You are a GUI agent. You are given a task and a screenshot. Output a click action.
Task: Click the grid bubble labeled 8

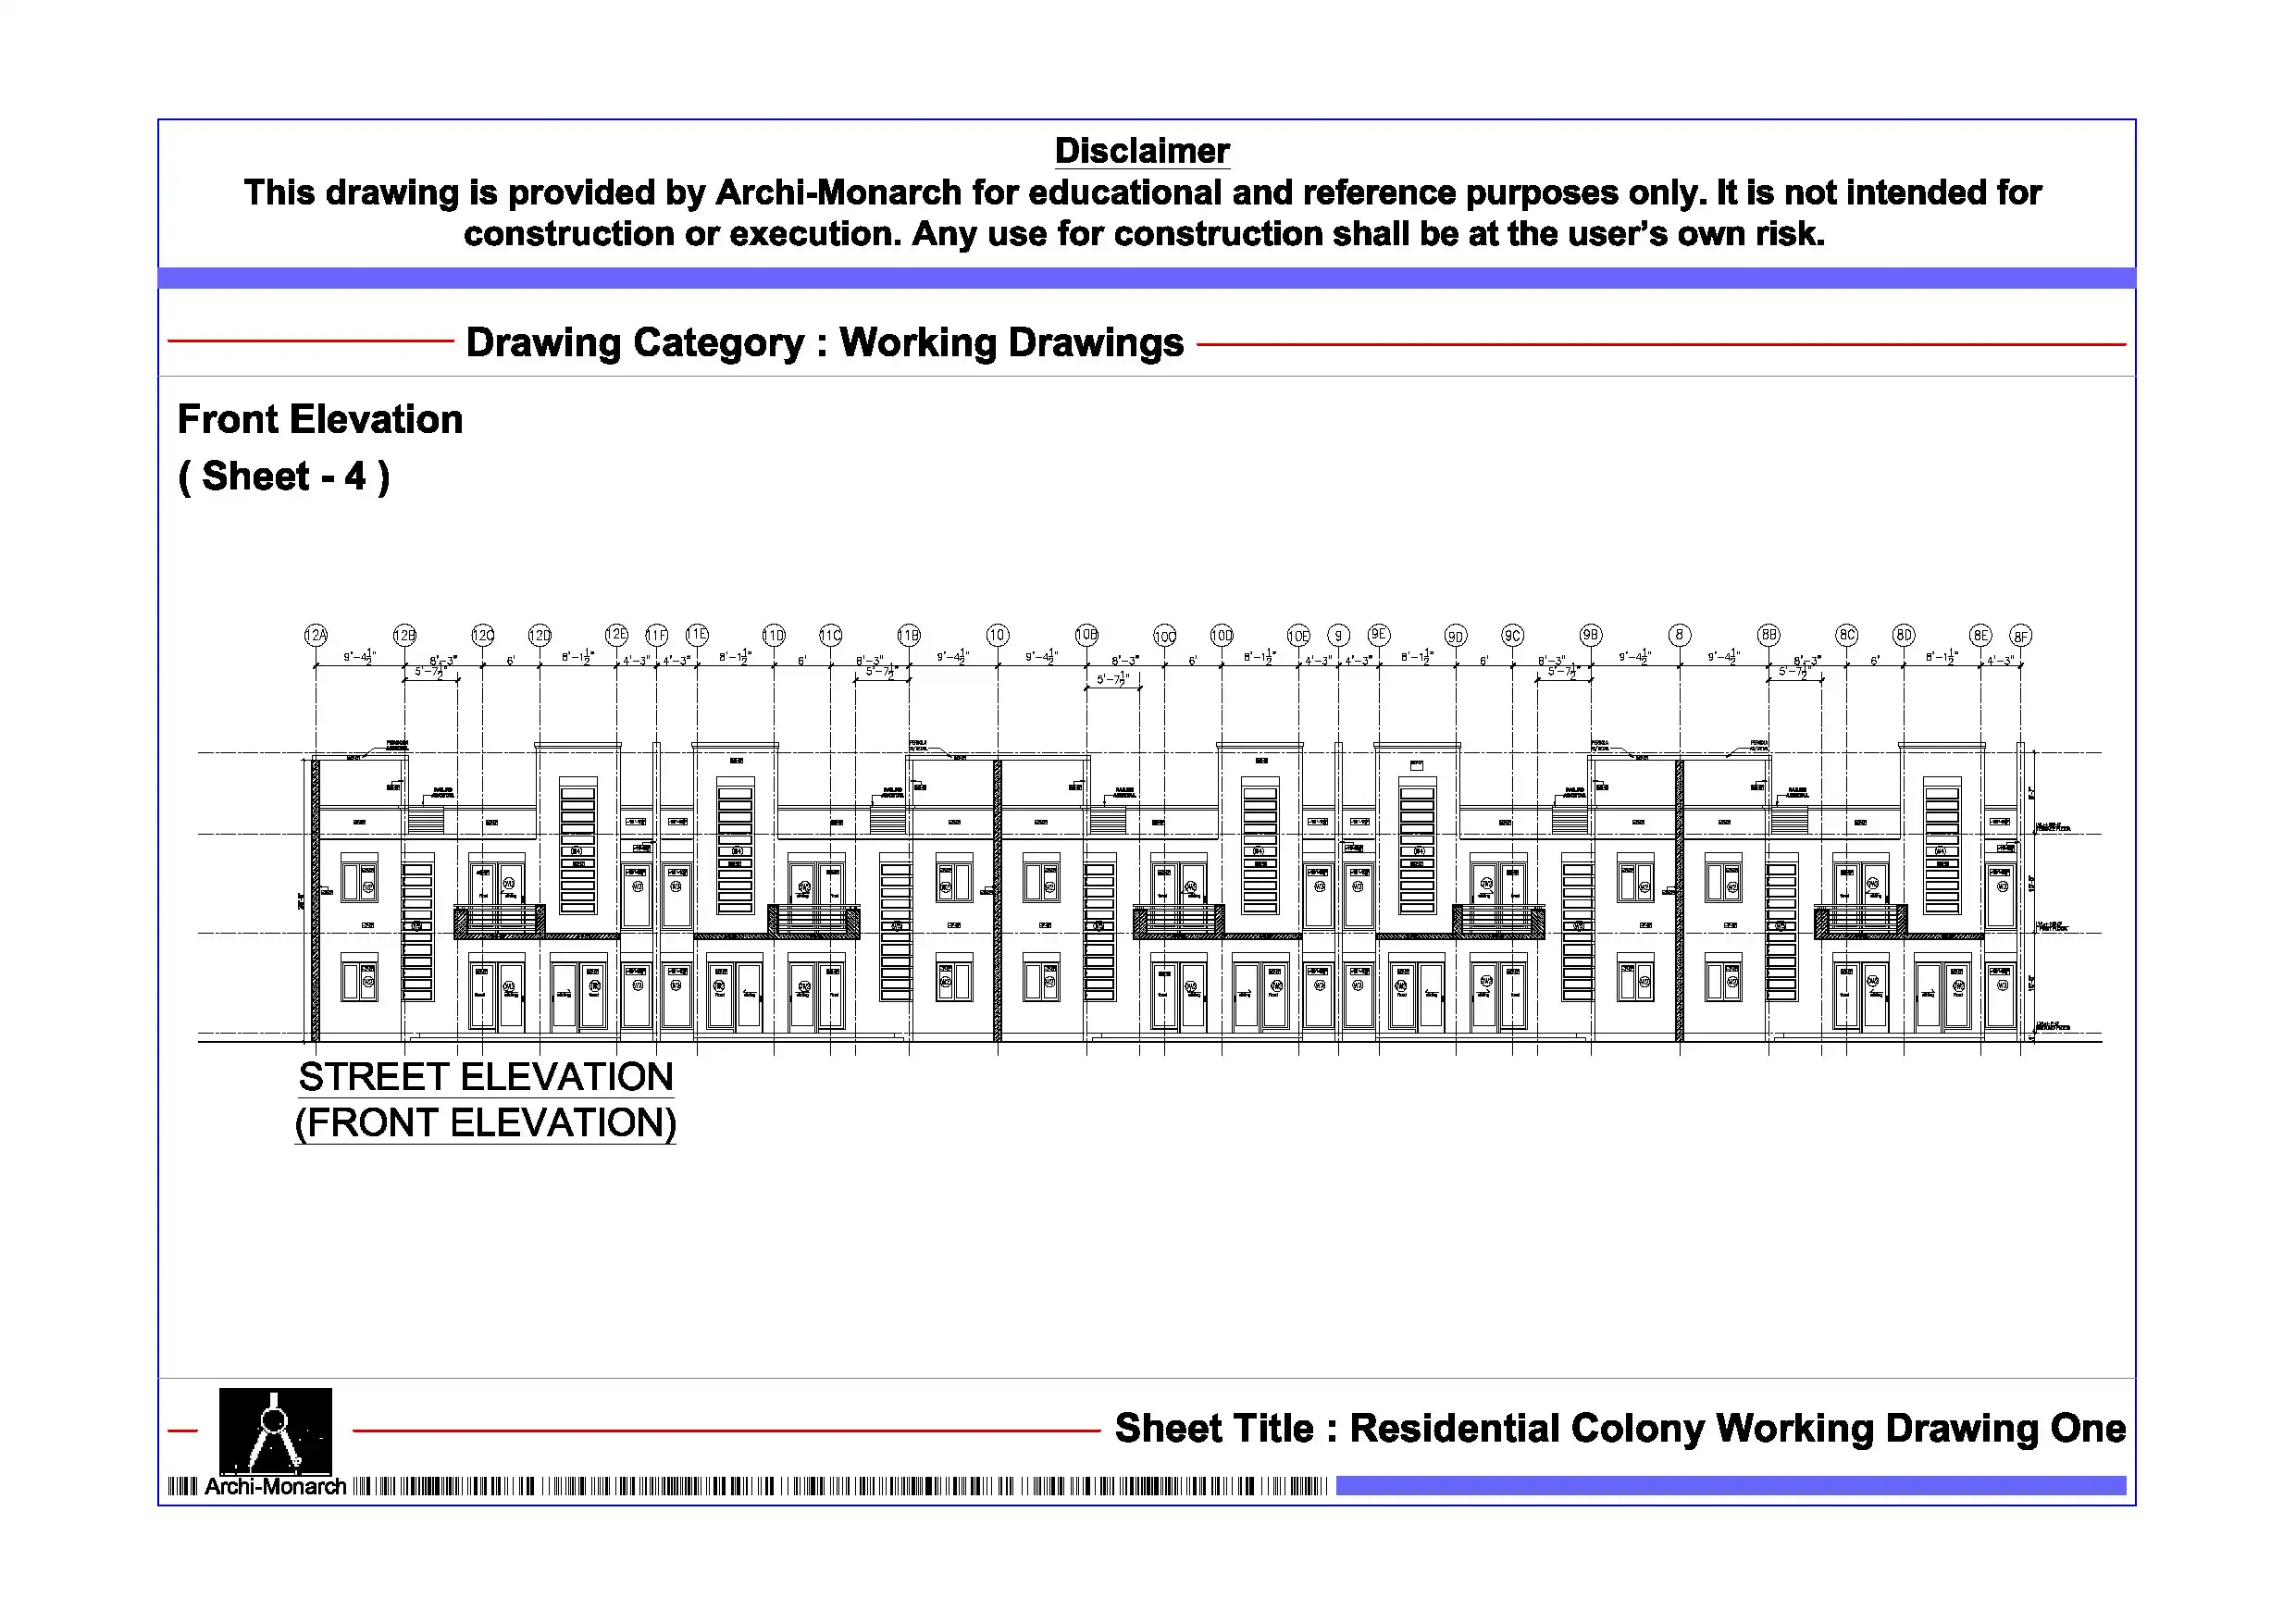(1680, 635)
